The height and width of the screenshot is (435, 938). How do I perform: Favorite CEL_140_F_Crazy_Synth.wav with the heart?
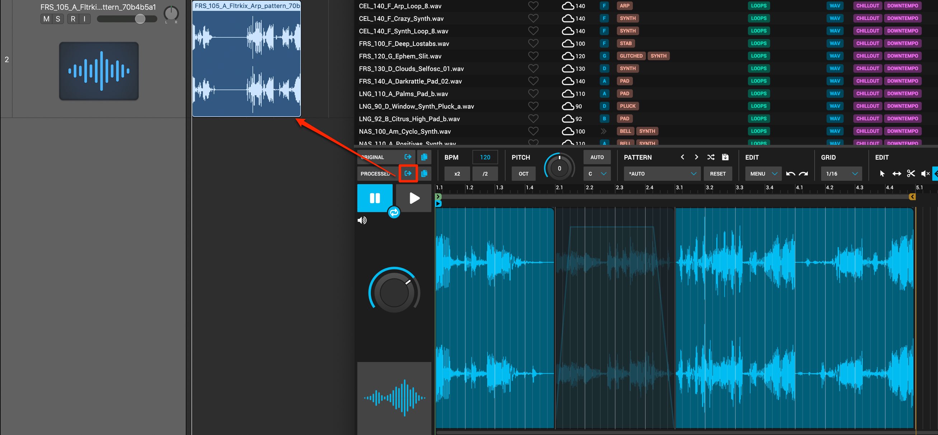(x=533, y=18)
